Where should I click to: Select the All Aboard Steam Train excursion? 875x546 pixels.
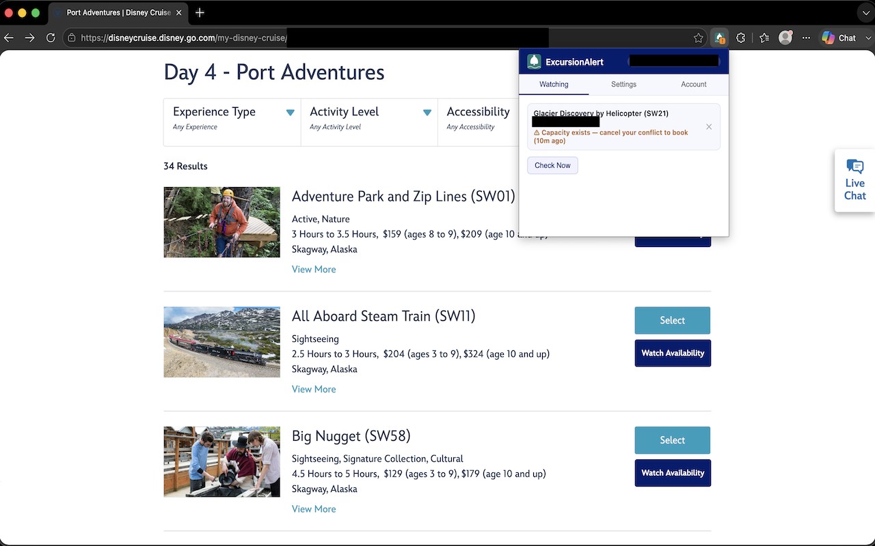pos(673,320)
